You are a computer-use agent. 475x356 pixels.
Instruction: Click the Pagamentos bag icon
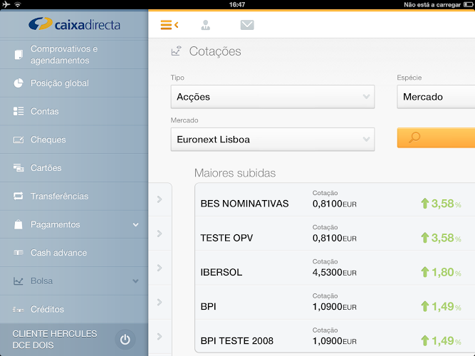(19, 224)
